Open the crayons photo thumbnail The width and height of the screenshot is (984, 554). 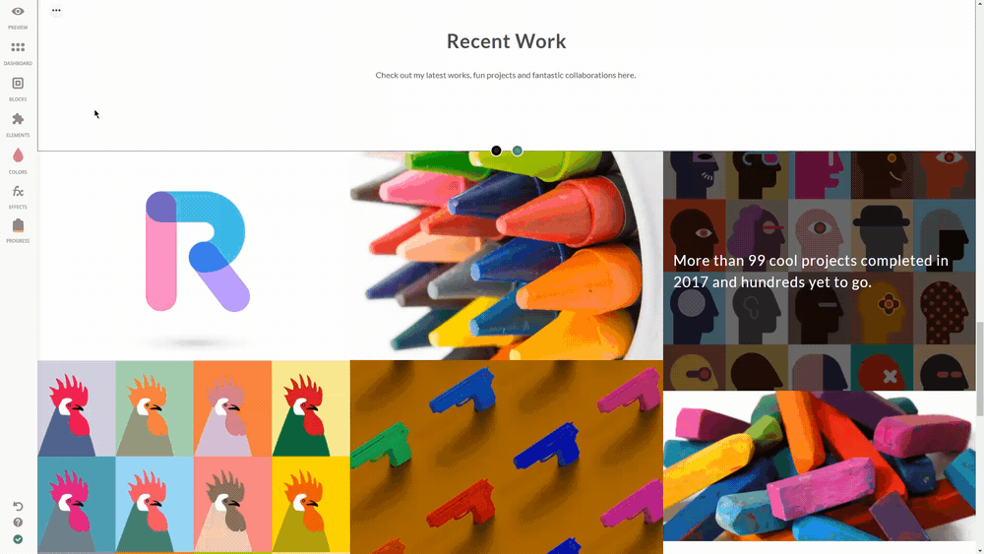tap(507, 256)
